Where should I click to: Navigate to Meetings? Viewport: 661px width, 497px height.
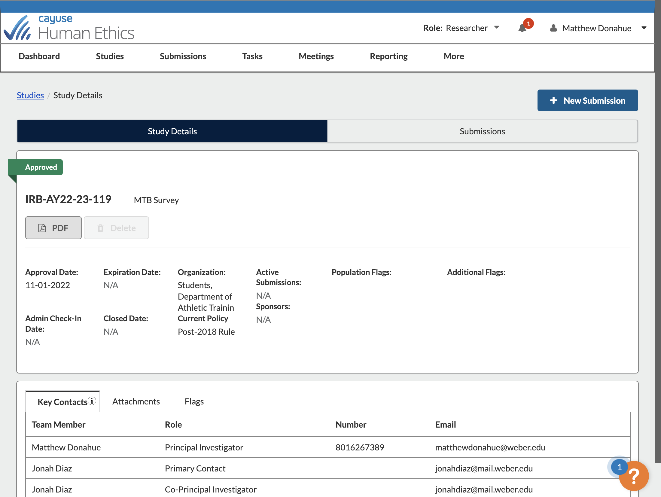click(x=316, y=56)
